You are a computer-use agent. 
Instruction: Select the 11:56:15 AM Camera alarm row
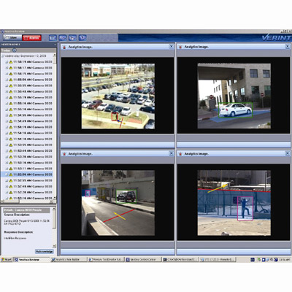(x=29, y=74)
